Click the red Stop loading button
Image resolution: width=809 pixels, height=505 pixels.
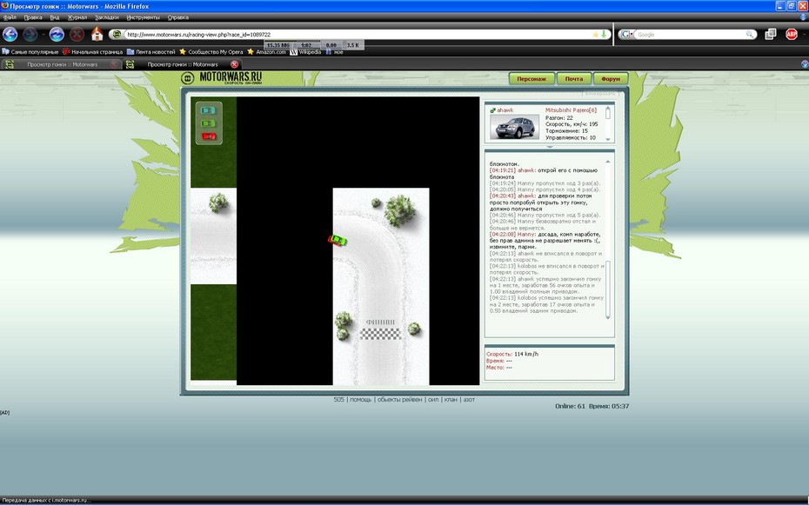pyautogui.click(x=77, y=35)
